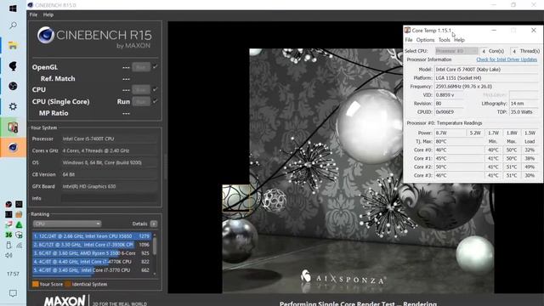
Task: Open File Explorer from the taskbar
Action: pyautogui.click(x=13, y=45)
